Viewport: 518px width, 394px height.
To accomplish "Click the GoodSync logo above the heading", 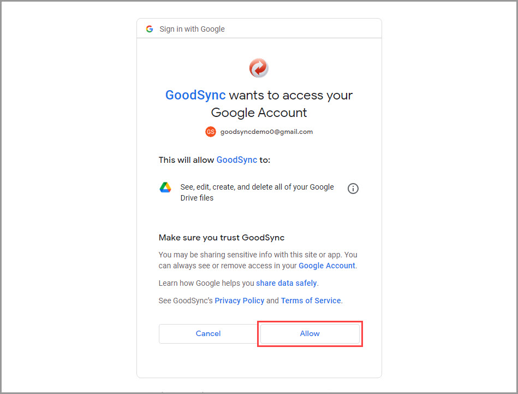I will pyautogui.click(x=259, y=67).
